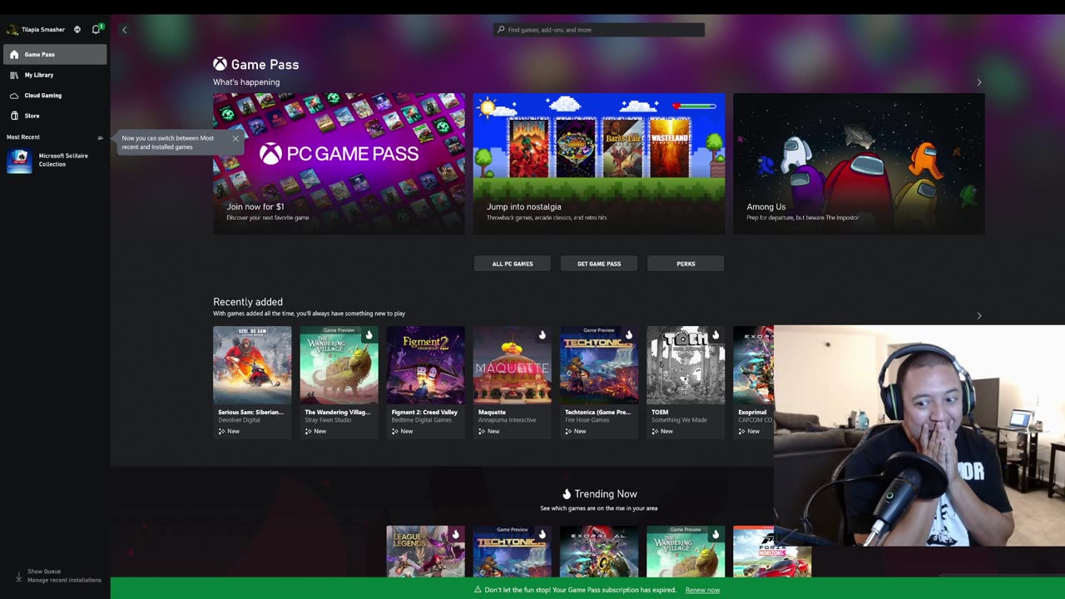
Task: Open the notifications bell
Action: pos(96,29)
